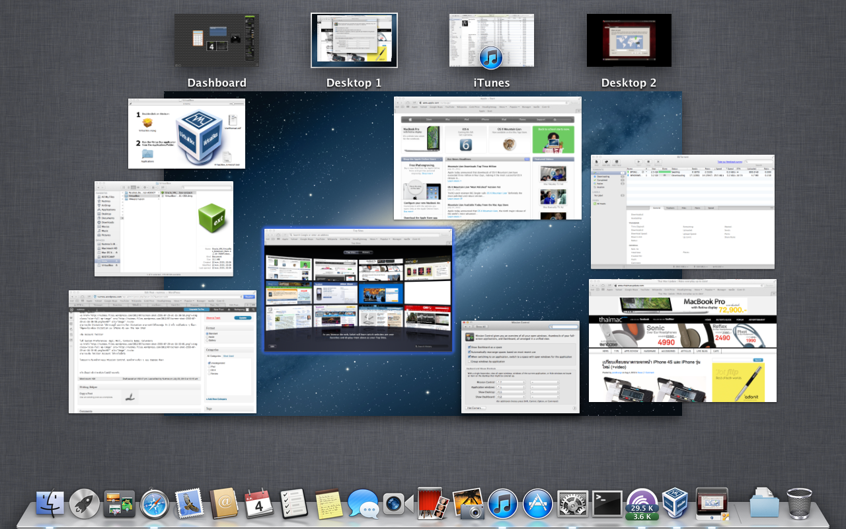The image size is (846, 529).
Task: Select the thaimac MacBook Pro Safari window
Action: 682,341
